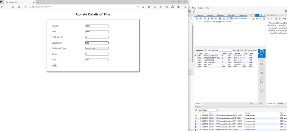287x131 pixels.
Task: Open the tab actions icon left of Update Title tab
Action: (1, 2)
